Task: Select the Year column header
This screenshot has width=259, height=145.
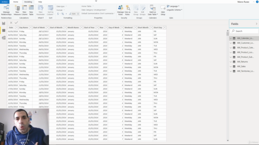Action: click(102, 27)
